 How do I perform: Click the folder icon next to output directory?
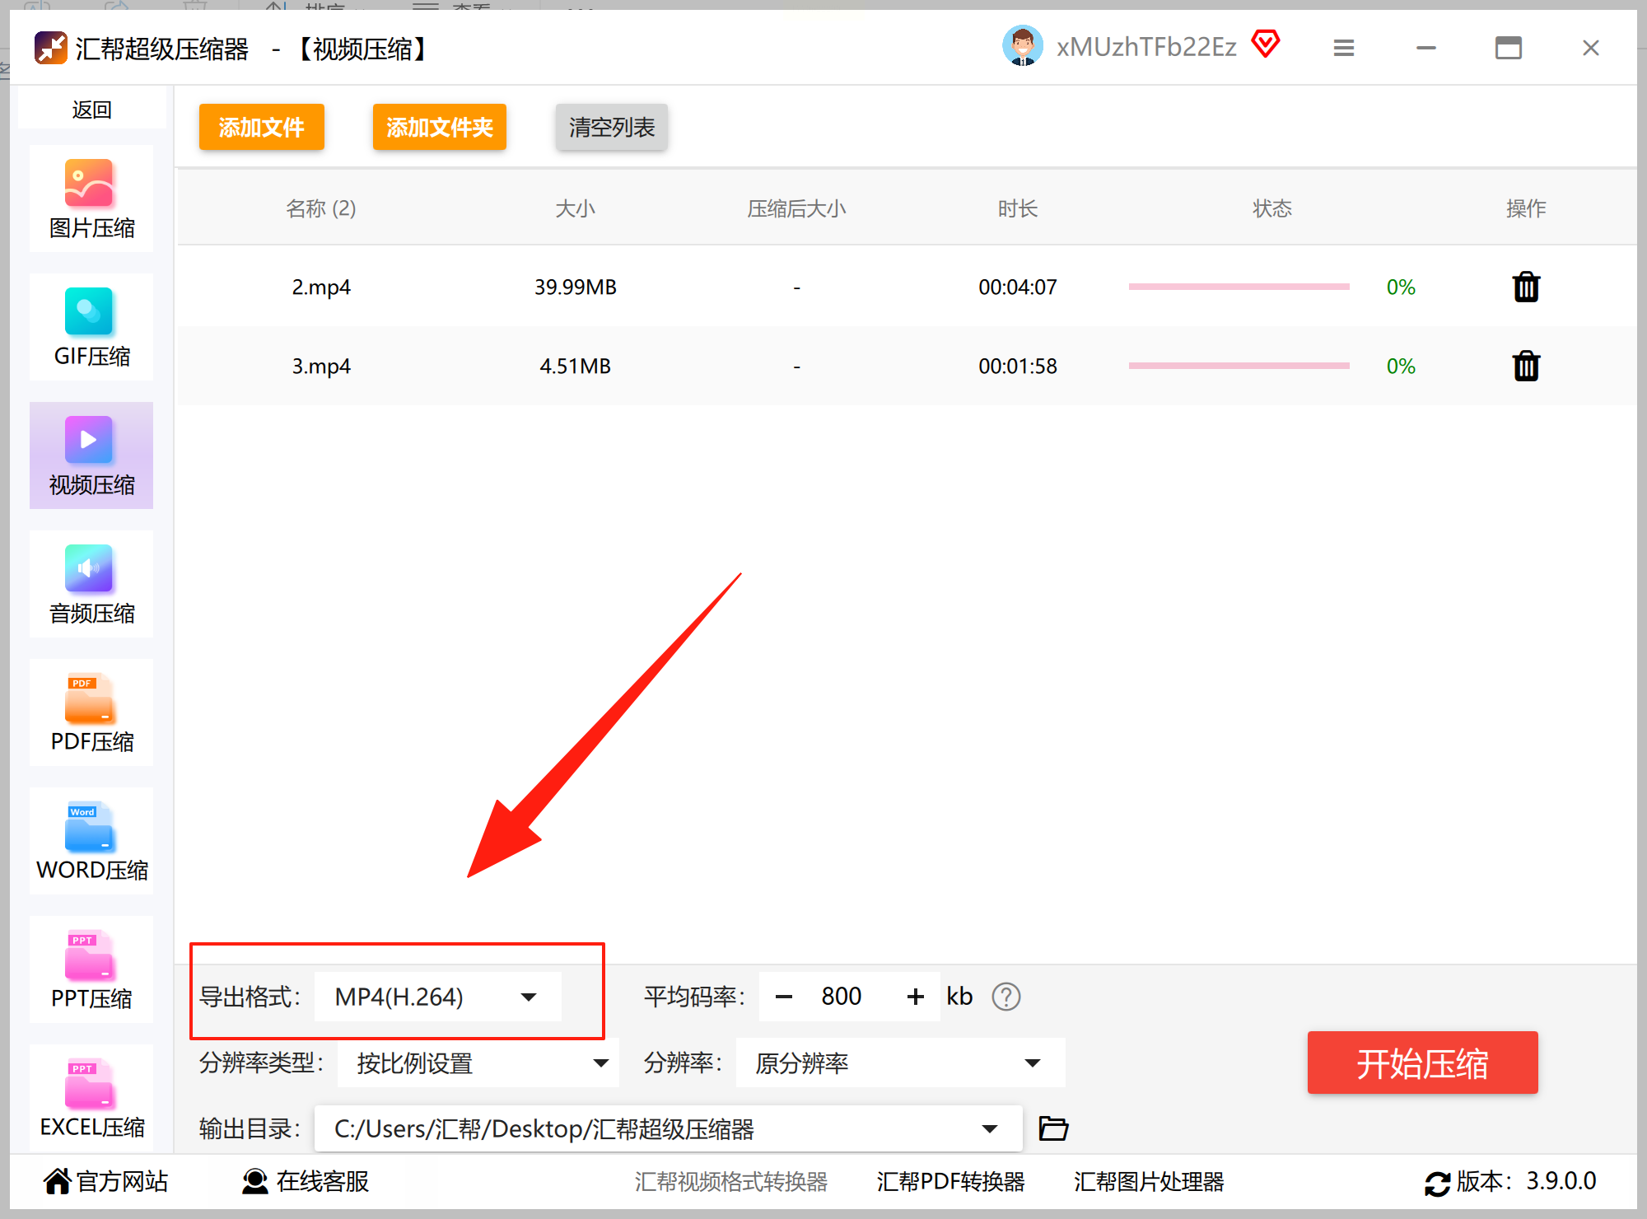click(1052, 1128)
